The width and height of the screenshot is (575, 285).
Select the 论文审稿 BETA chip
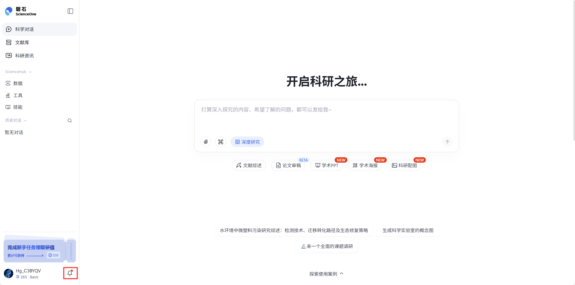pyautogui.click(x=288, y=165)
